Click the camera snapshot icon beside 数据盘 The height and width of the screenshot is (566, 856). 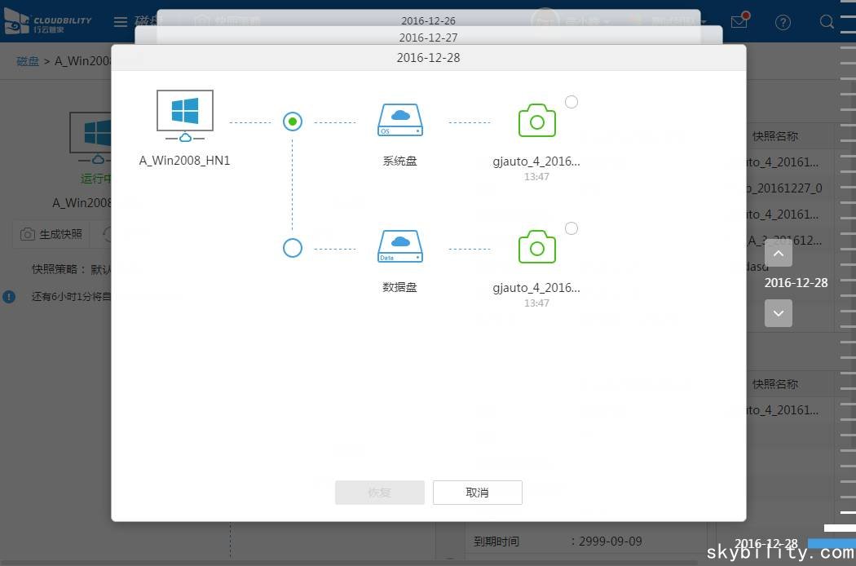coord(536,246)
